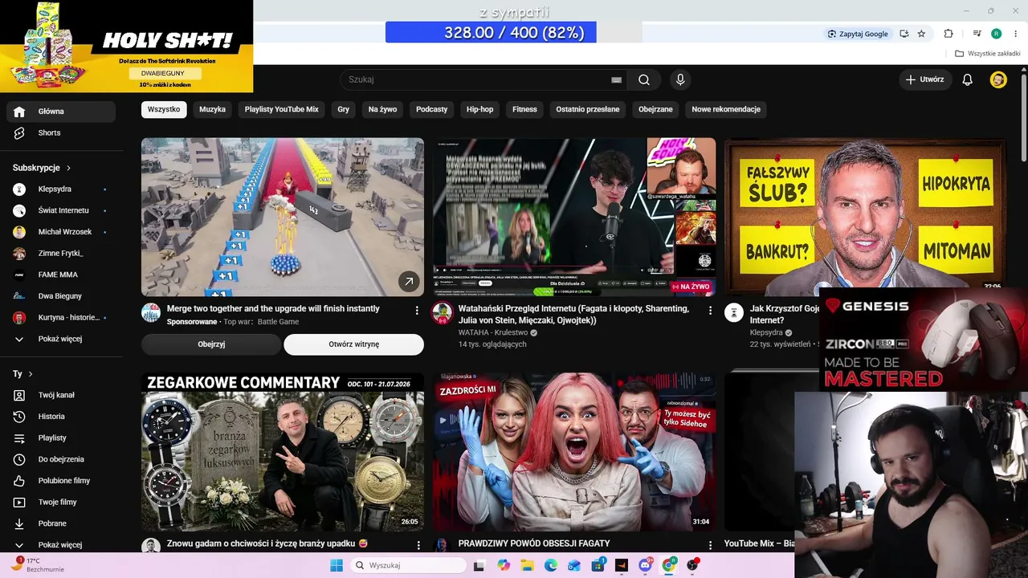Select the Wszystko filter chip
1028x578 pixels.
pos(164,109)
